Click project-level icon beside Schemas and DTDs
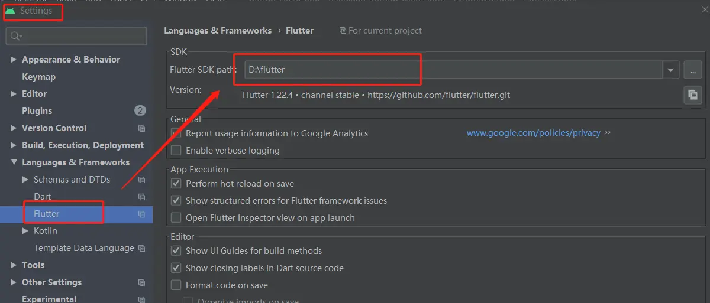The image size is (710, 303). 141,180
